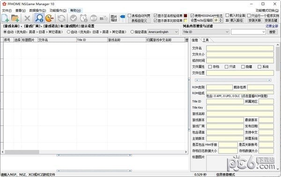Open the 查看(V) menu
The image size is (281, 177).
pyautogui.click(x=21, y=10)
